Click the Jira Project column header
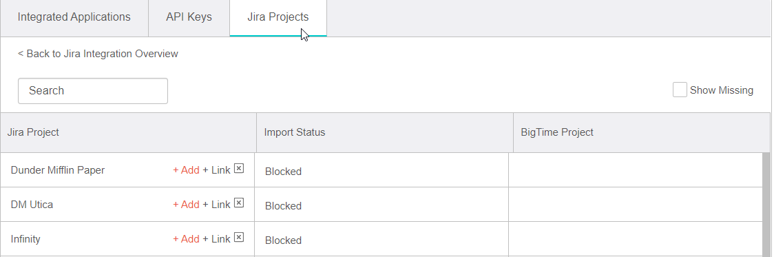This screenshot has height=257, width=774. [x=128, y=132]
